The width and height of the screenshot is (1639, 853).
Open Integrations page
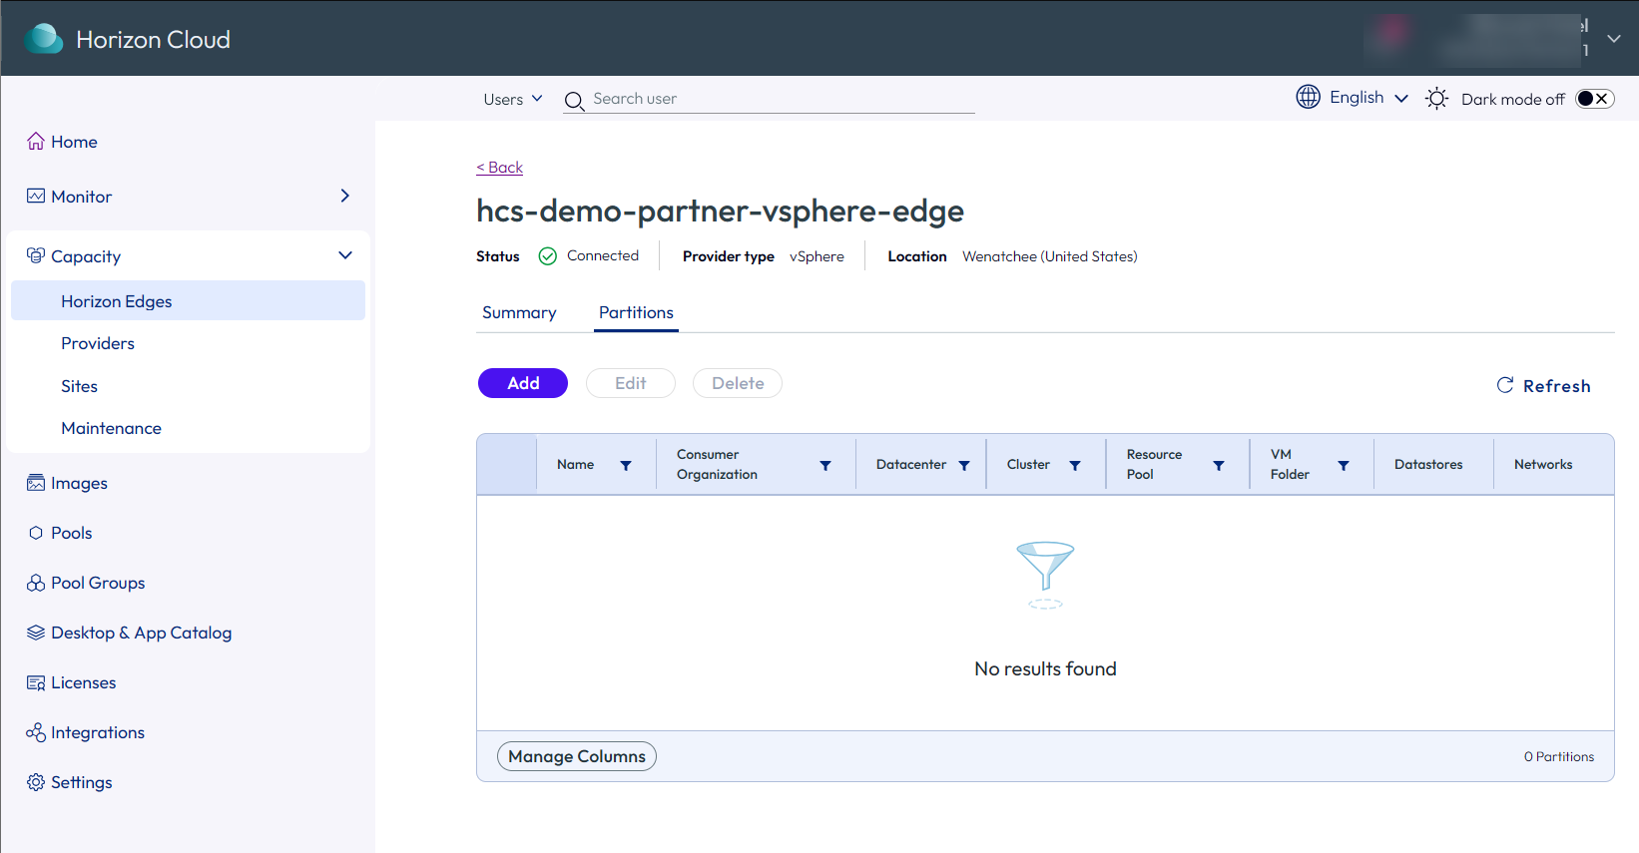click(x=98, y=732)
